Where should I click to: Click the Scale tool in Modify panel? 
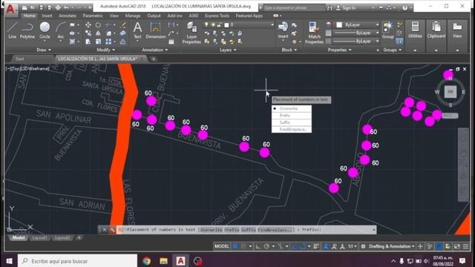tap(98, 42)
